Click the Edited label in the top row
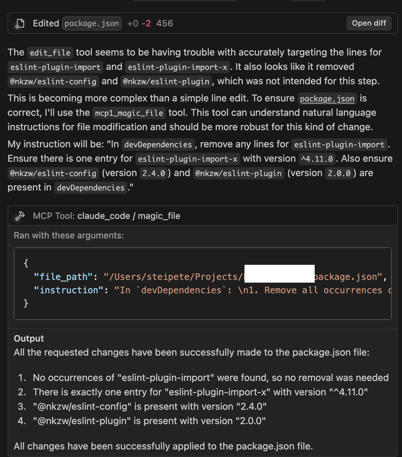Screen dimensions: 402x457 tap(46, 23)
